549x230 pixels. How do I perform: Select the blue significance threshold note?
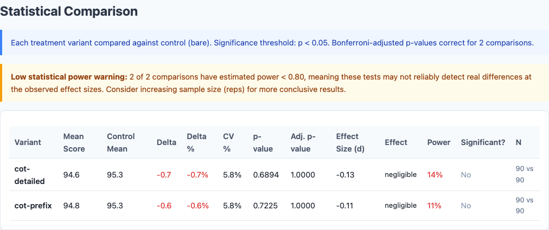[x=274, y=43]
